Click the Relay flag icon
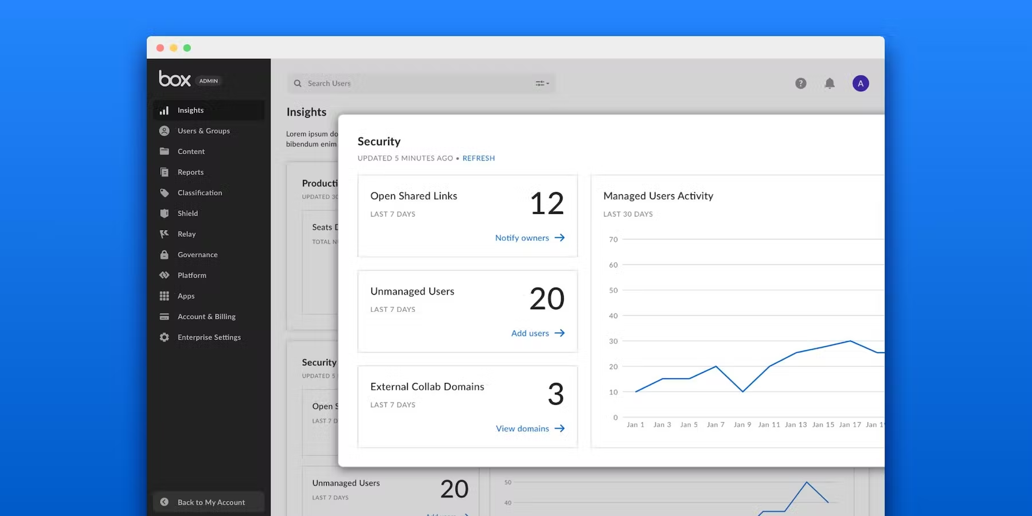Screen dimensions: 1032x516 pos(164,234)
